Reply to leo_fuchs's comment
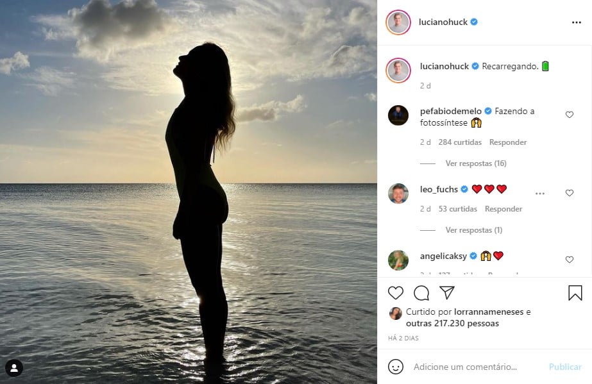Image resolution: width=592 pixels, height=384 pixels. click(503, 209)
